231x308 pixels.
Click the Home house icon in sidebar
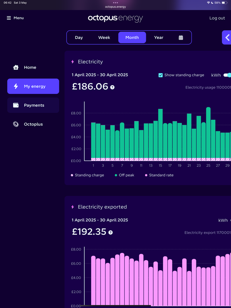(16, 67)
